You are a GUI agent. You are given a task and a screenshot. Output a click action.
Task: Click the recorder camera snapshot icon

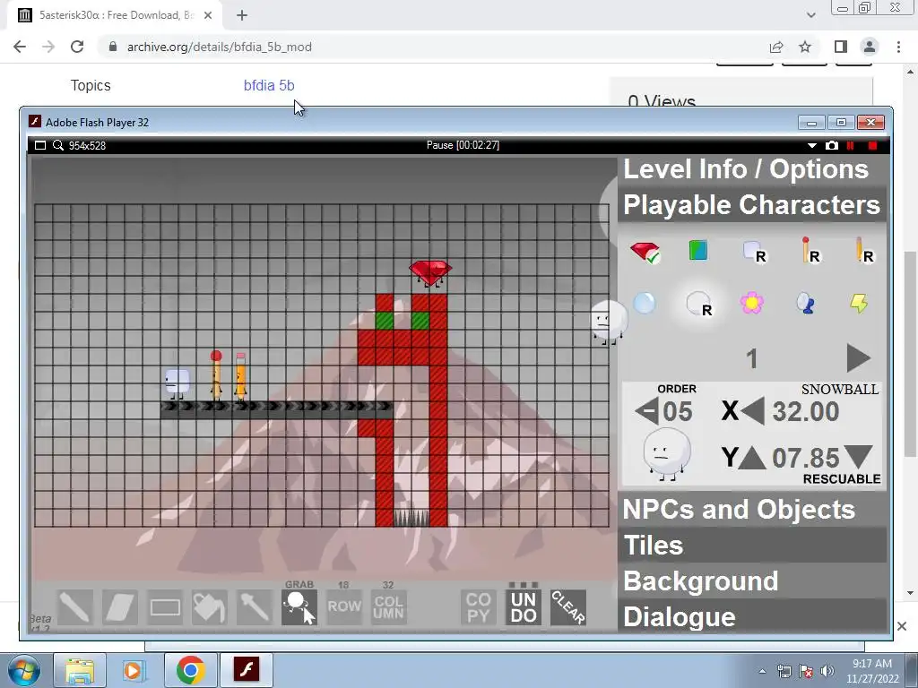(x=831, y=145)
